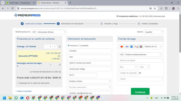
Task: Open Windows Start menu
Action: point(5,98)
